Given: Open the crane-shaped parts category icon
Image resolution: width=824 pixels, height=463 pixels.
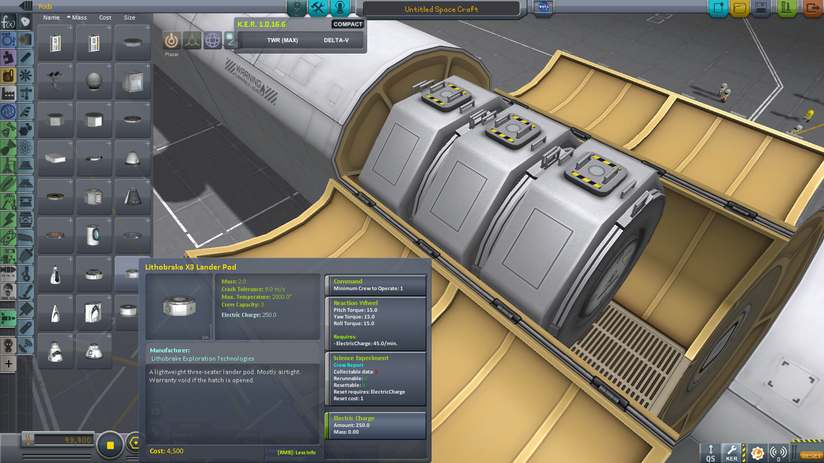Looking at the screenshot, I should (x=25, y=94).
